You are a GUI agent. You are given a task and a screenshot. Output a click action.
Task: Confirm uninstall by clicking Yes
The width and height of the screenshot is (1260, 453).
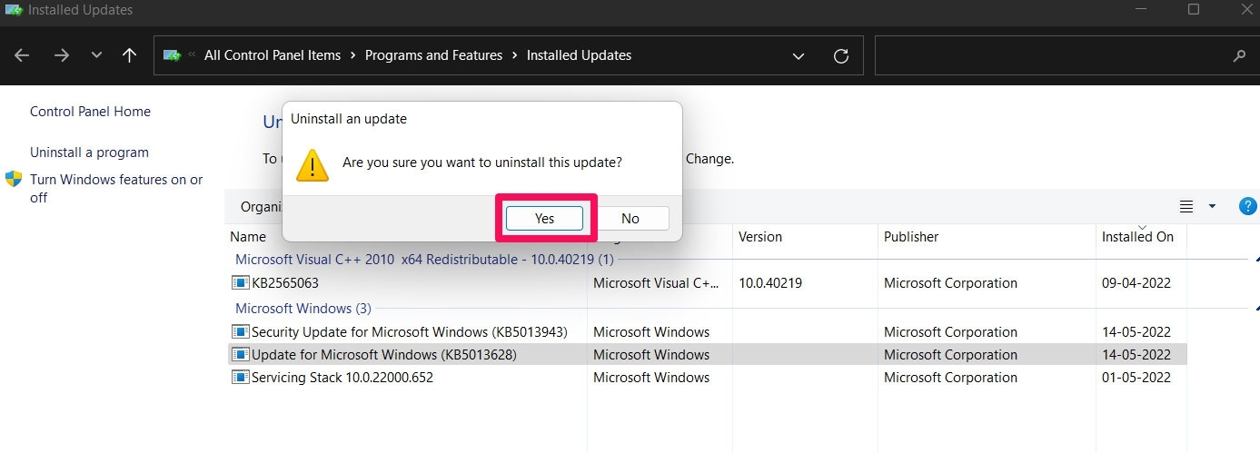click(x=544, y=218)
